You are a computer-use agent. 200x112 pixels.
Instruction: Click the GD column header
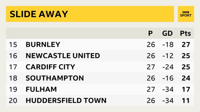[167, 33]
